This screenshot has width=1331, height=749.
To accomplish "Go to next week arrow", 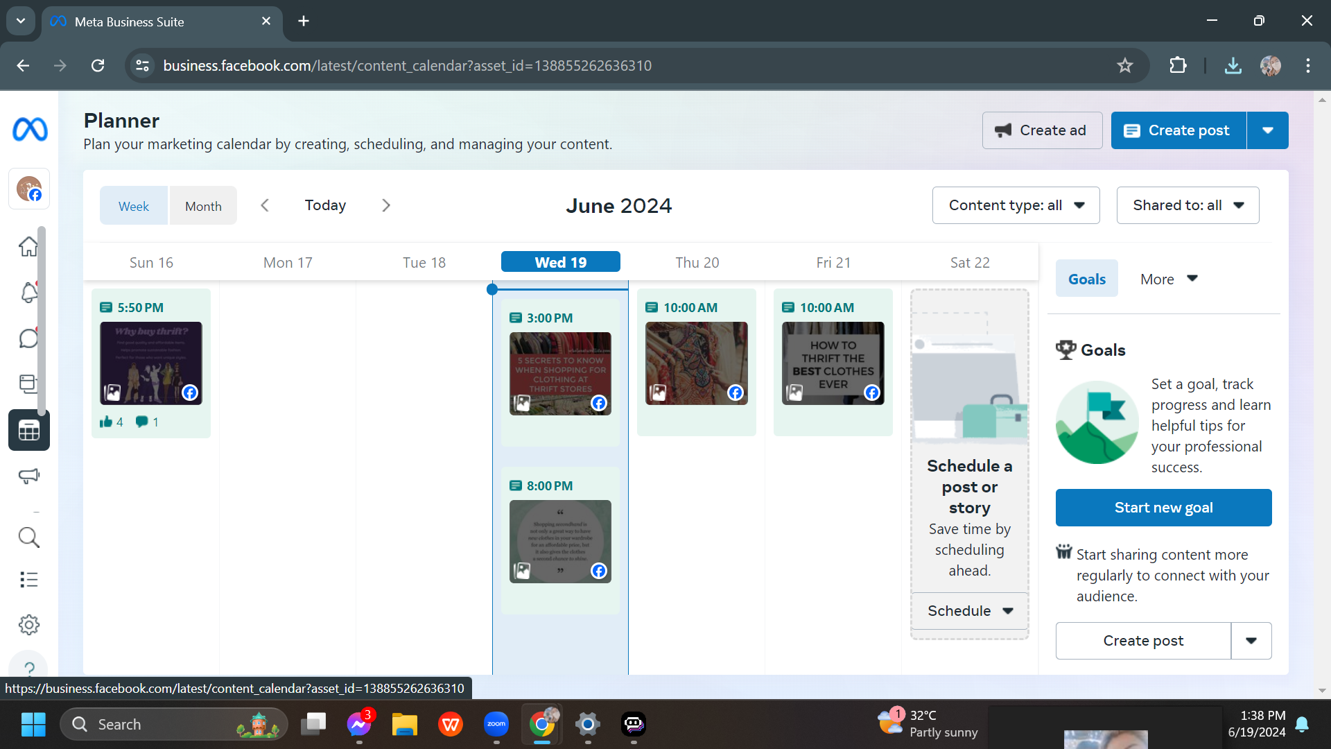I will [x=386, y=205].
